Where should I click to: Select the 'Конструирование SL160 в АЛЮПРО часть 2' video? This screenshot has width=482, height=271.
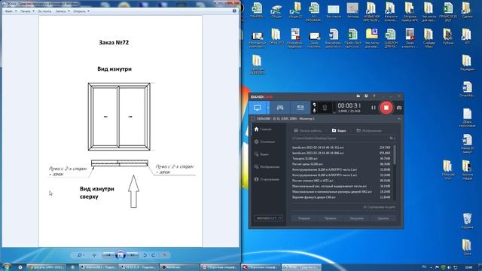pos(341,169)
